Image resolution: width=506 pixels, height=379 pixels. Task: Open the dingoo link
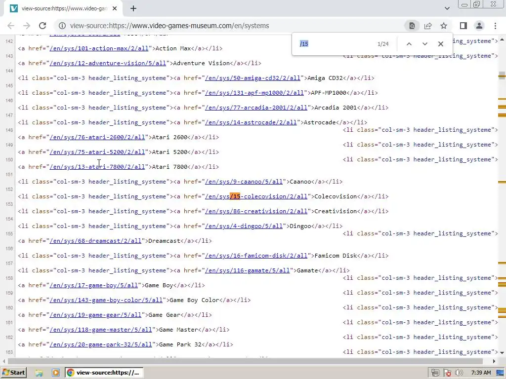pos(244,226)
